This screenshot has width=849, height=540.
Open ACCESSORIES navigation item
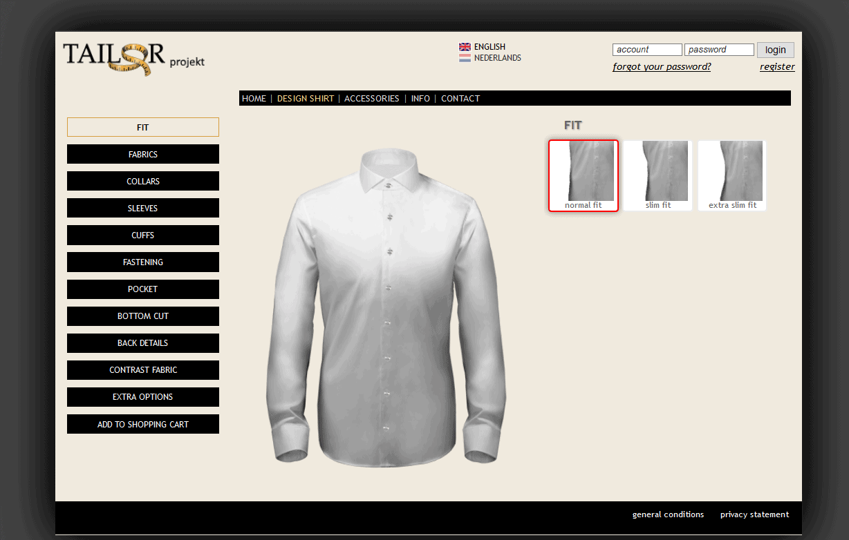(x=372, y=99)
